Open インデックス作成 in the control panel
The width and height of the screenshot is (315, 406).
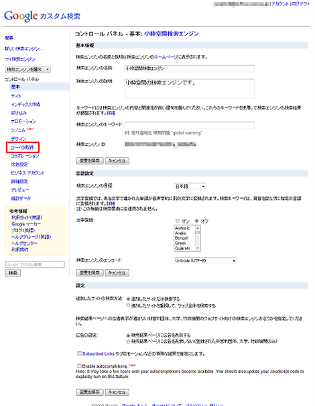25,104
